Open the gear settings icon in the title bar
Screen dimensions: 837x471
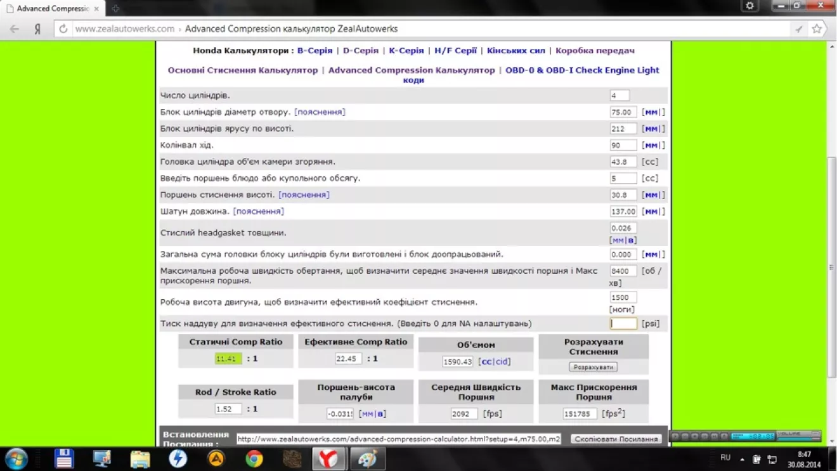click(x=750, y=6)
